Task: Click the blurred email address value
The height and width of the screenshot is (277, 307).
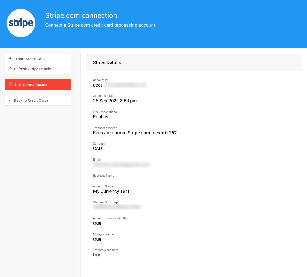Action: pos(121,165)
